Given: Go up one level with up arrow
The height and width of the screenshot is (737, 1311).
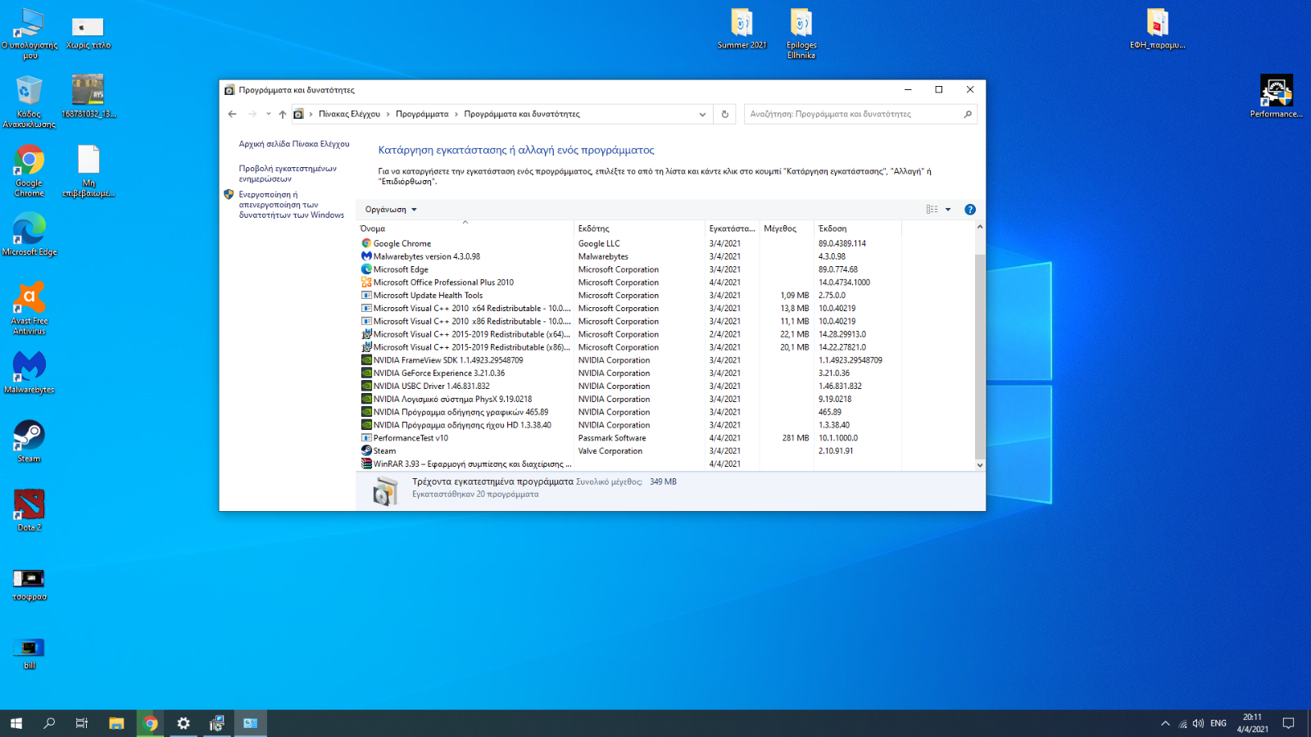Looking at the screenshot, I should [283, 115].
